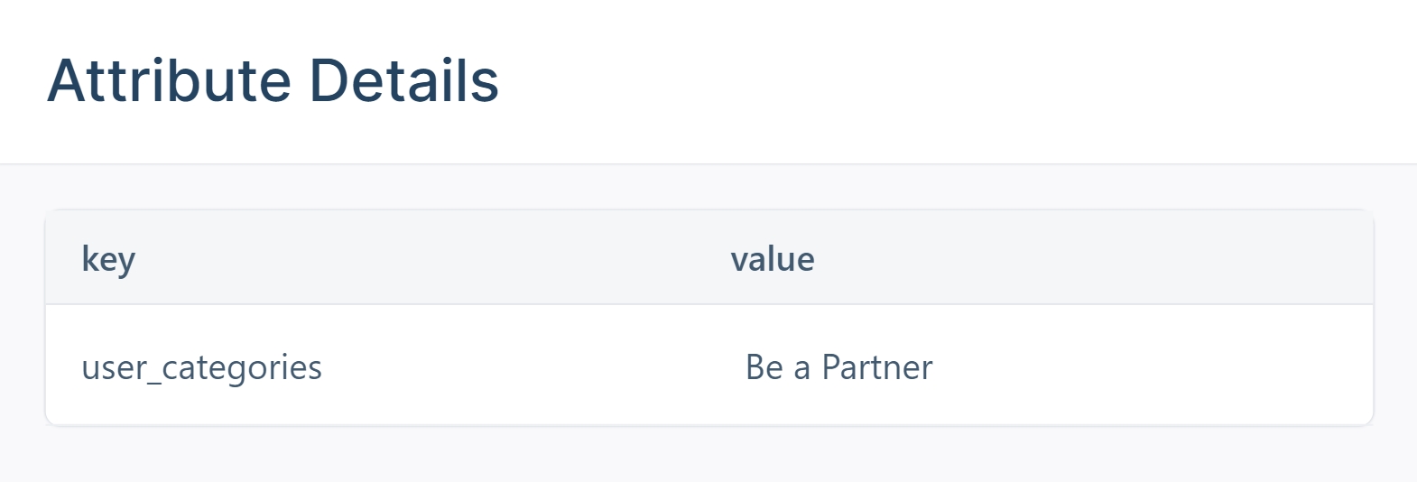Click row space between user_categories and its value

coord(533,367)
